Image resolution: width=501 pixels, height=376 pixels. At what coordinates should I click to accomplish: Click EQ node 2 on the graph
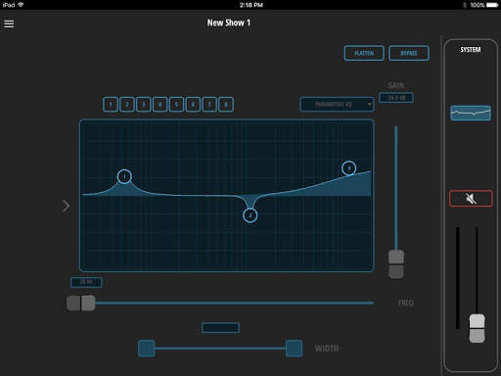(x=250, y=215)
